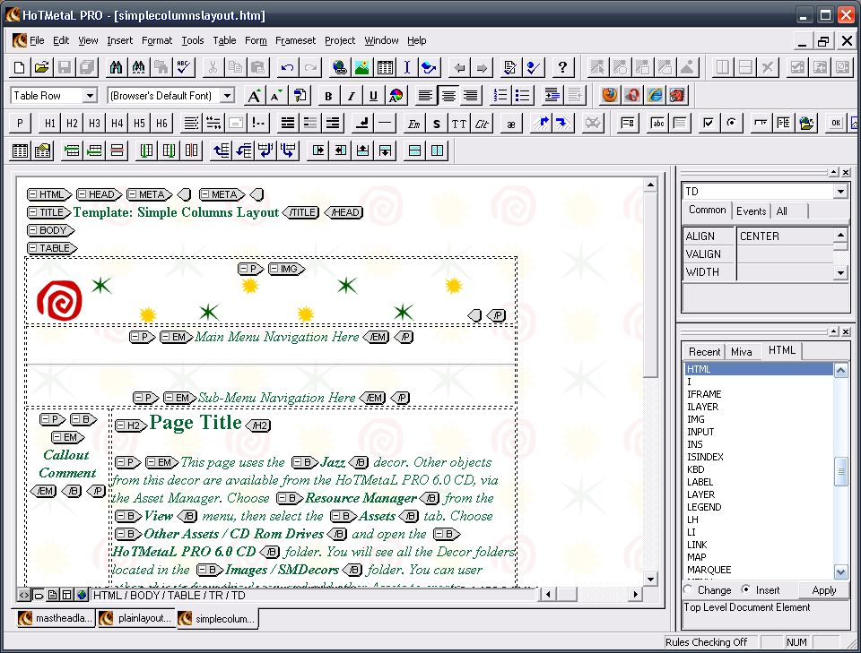Preview the page in Internet Explorer
The width and height of the screenshot is (861, 653).
tap(656, 95)
